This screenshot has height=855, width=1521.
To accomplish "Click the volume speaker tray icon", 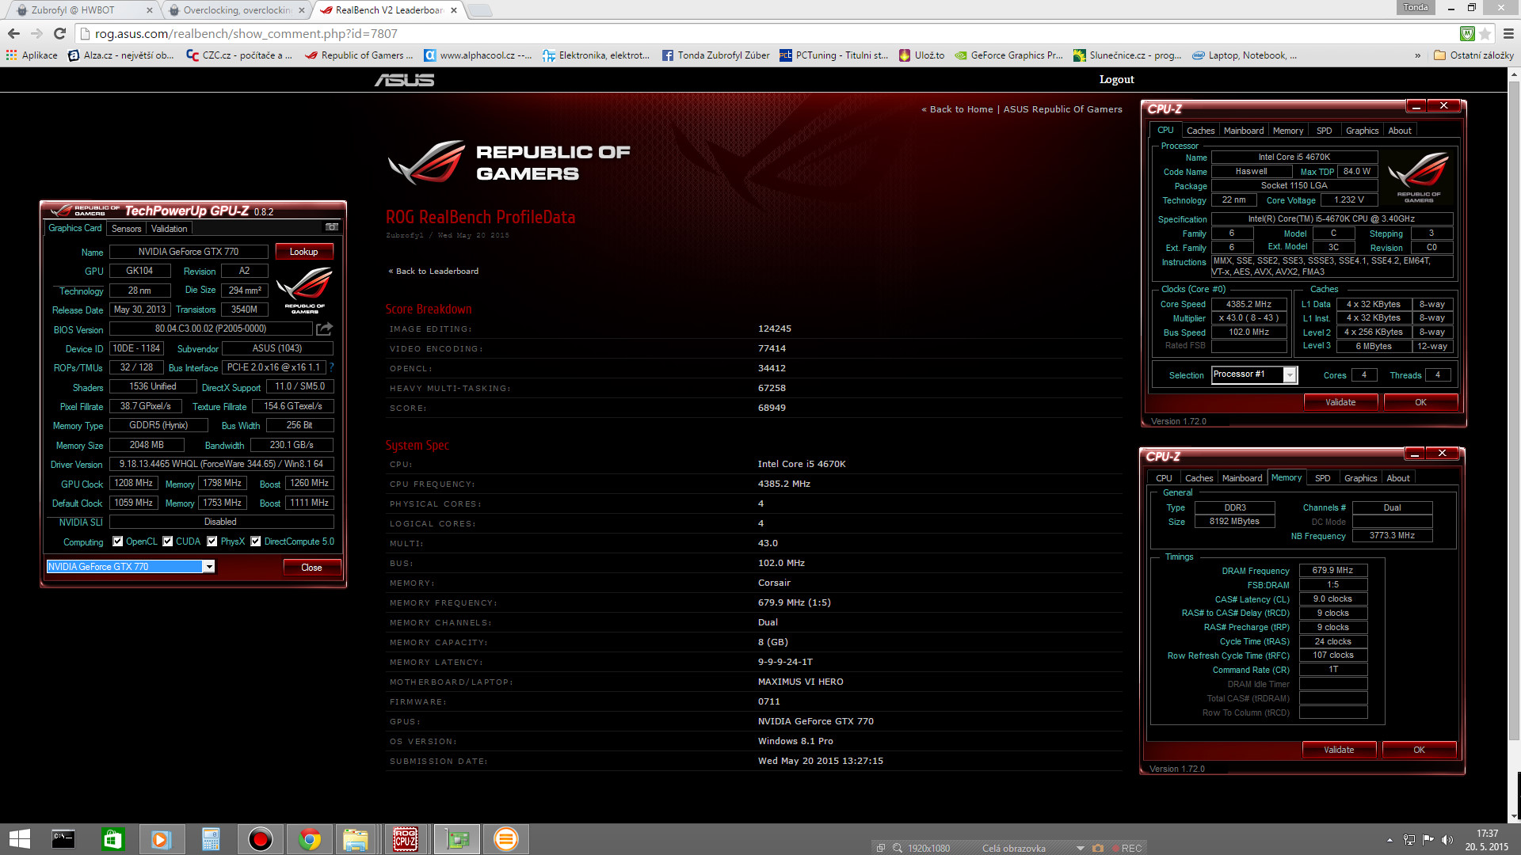I will pyautogui.click(x=1447, y=840).
